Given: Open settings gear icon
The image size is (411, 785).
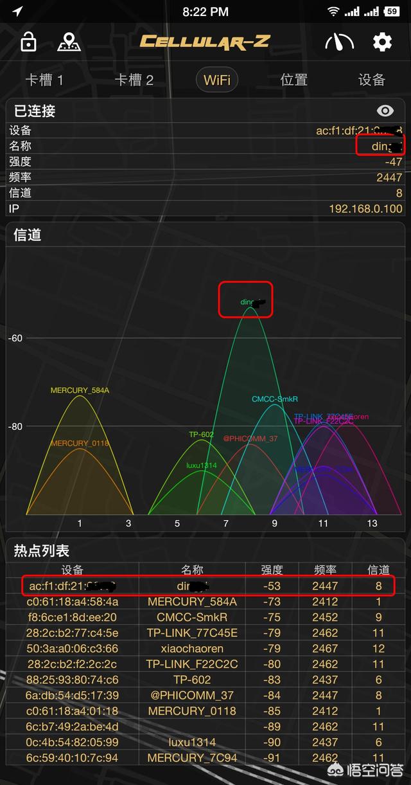Looking at the screenshot, I should tap(382, 42).
